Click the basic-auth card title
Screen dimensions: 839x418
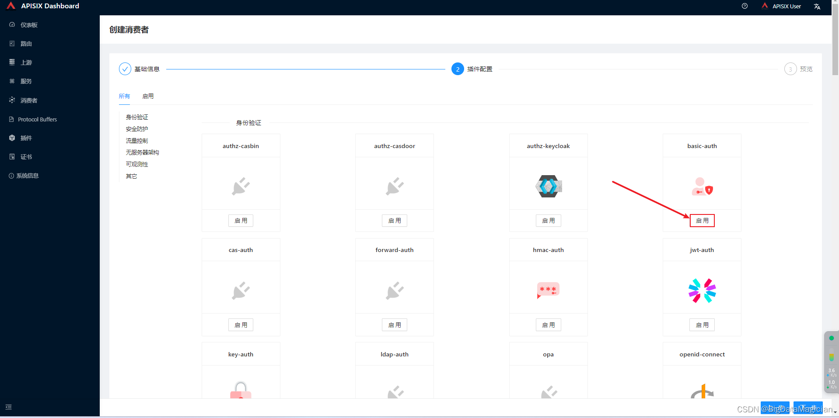click(702, 146)
